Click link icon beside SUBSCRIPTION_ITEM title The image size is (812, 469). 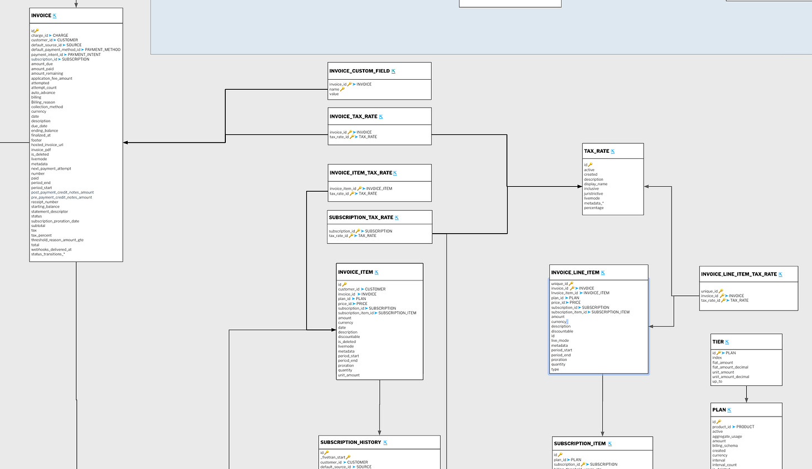tap(610, 444)
